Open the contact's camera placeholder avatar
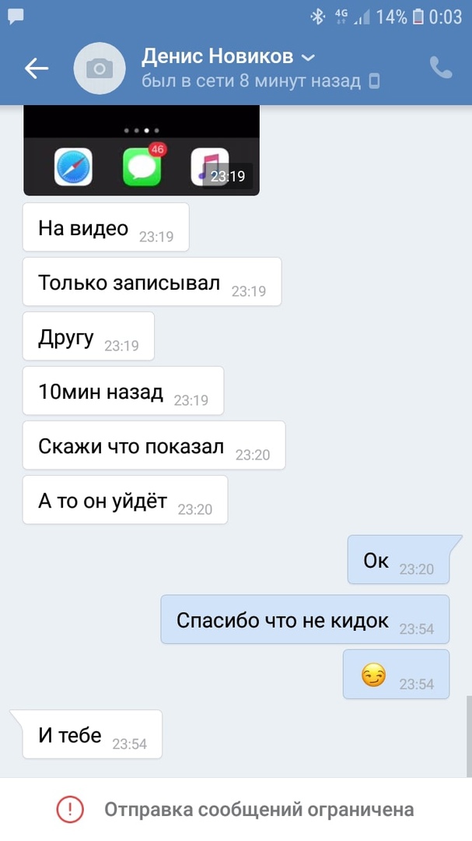 point(99,69)
